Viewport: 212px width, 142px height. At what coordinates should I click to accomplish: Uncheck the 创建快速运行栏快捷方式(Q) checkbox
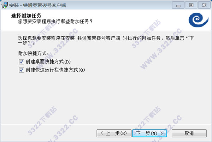pyautogui.click(x=22, y=70)
